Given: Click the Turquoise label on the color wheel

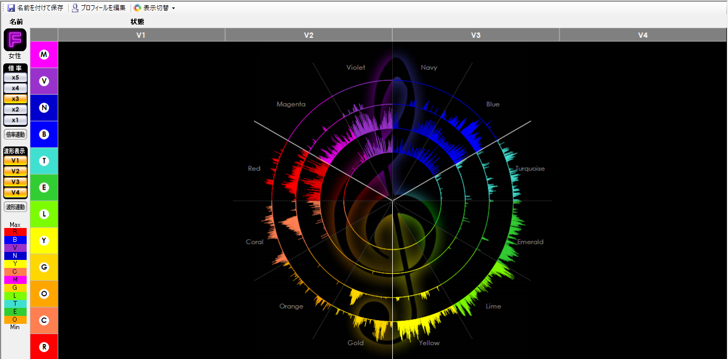Looking at the screenshot, I should (530, 168).
